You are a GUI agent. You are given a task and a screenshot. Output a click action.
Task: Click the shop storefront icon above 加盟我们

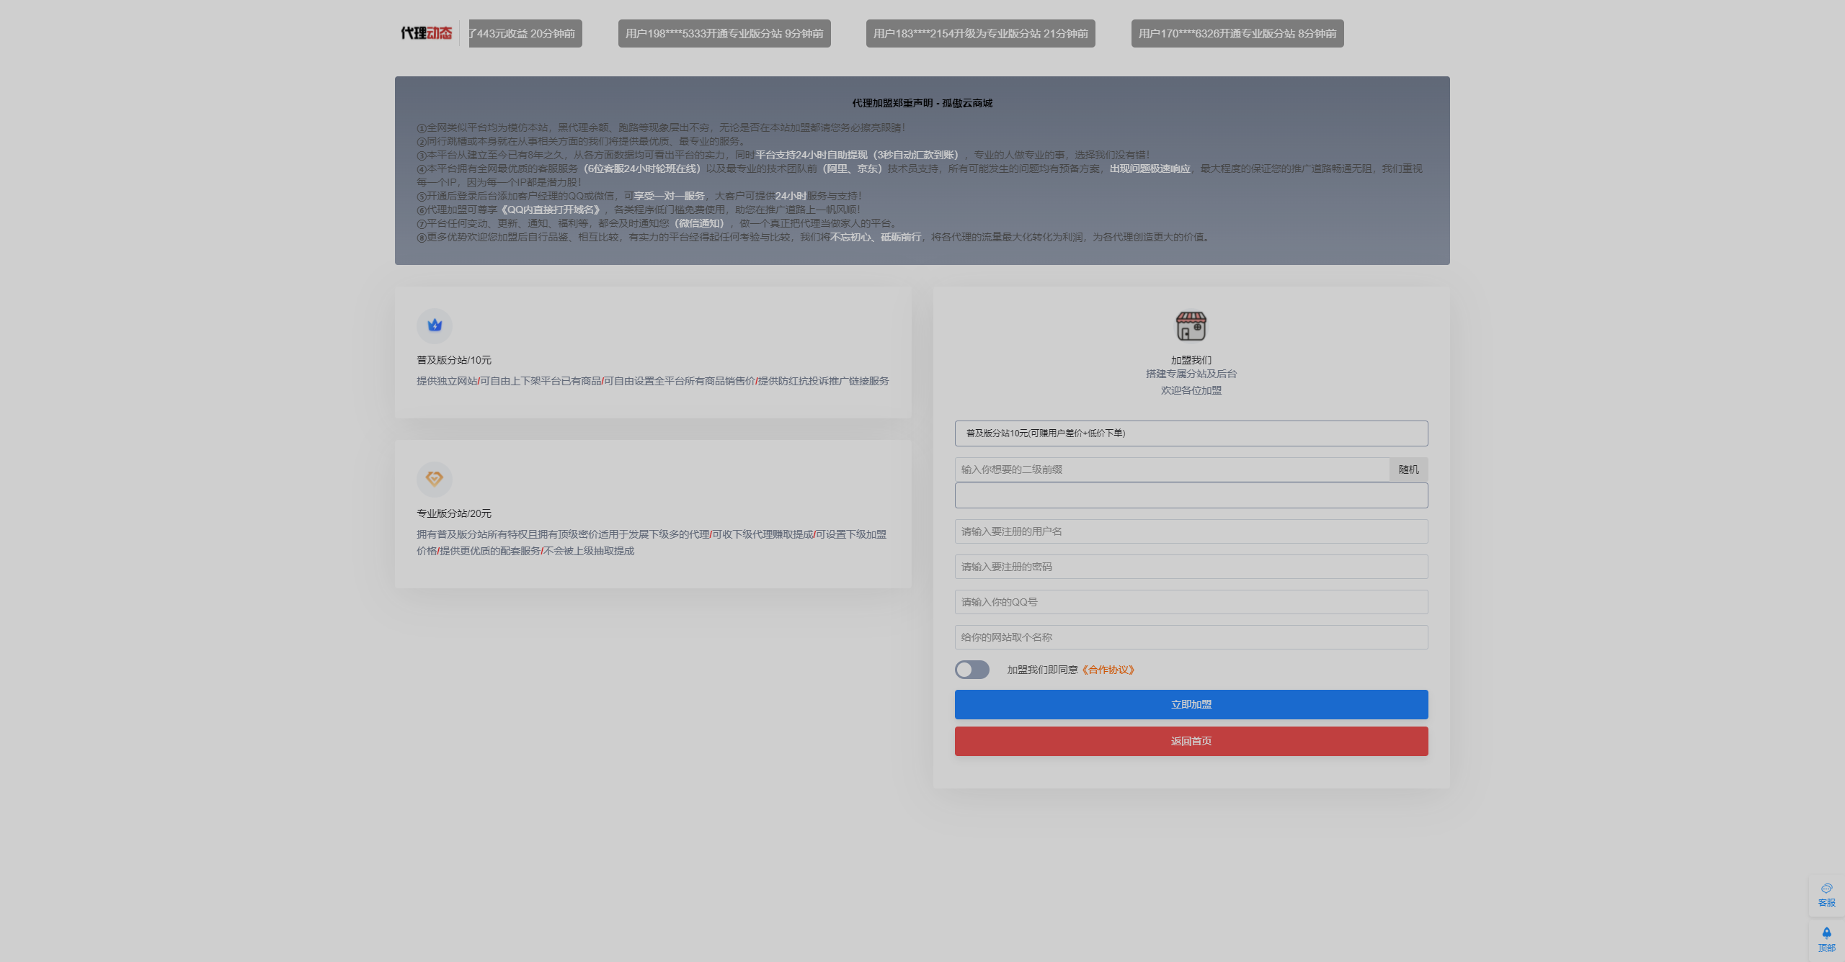(x=1191, y=326)
